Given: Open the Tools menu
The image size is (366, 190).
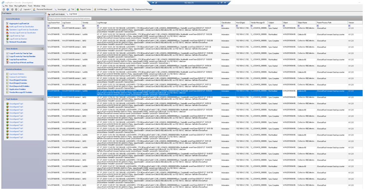Looking at the screenshot, I should click(x=30, y=6).
